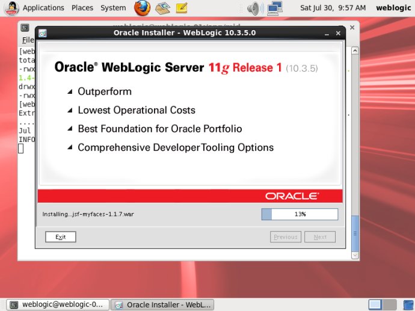This screenshot has height=311, width=415.
Task: Click the Exit button in the installer
Action: [x=61, y=237]
